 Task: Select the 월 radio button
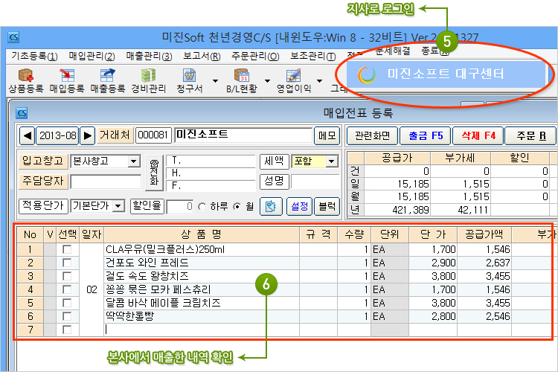[237, 207]
